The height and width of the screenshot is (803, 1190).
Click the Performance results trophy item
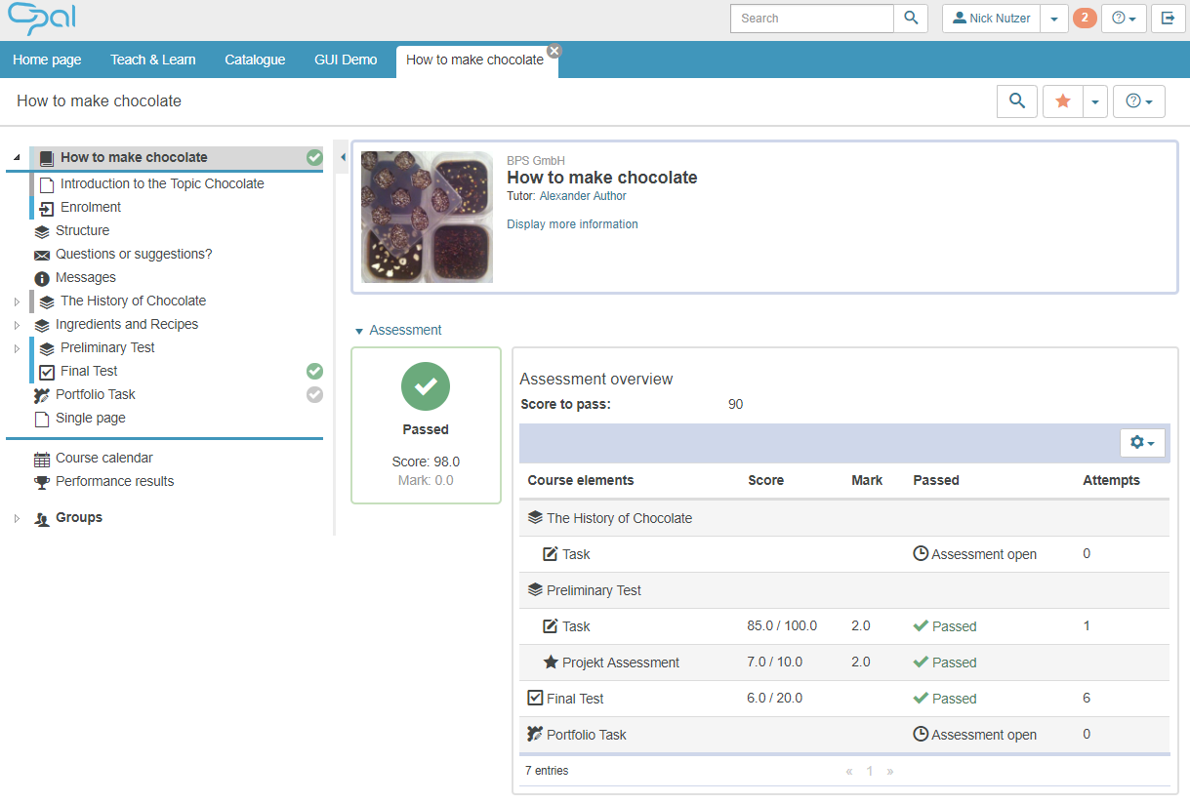[x=114, y=481]
